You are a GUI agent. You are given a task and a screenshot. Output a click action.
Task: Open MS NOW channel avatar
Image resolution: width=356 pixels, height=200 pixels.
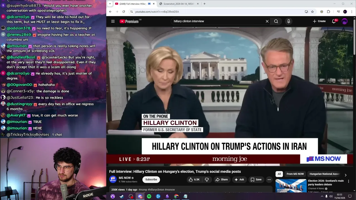pos(113,179)
